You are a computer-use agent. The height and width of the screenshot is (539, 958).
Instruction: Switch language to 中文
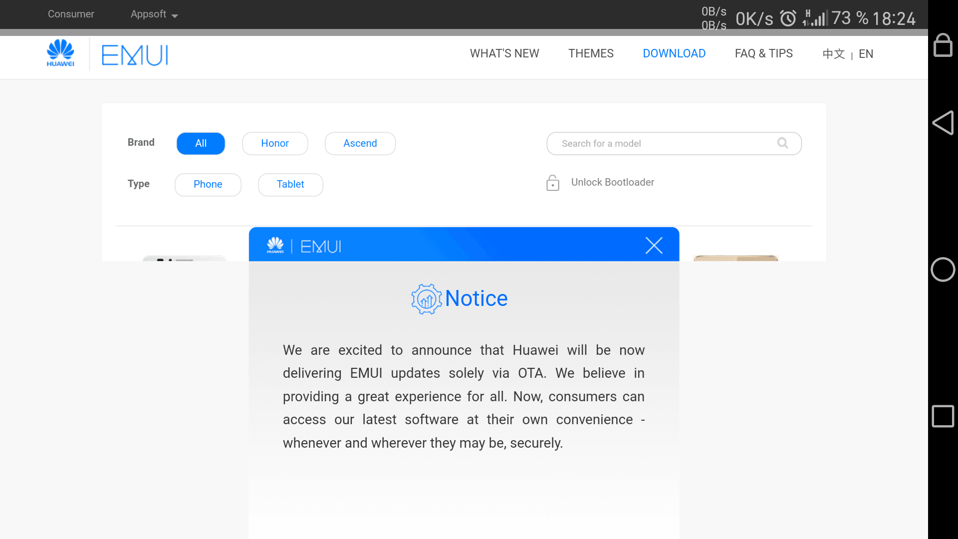tap(834, 54)
